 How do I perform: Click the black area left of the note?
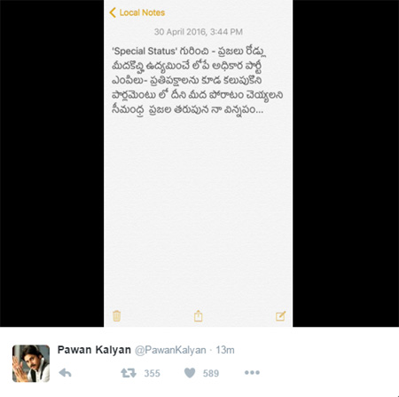tap(51, 163)
